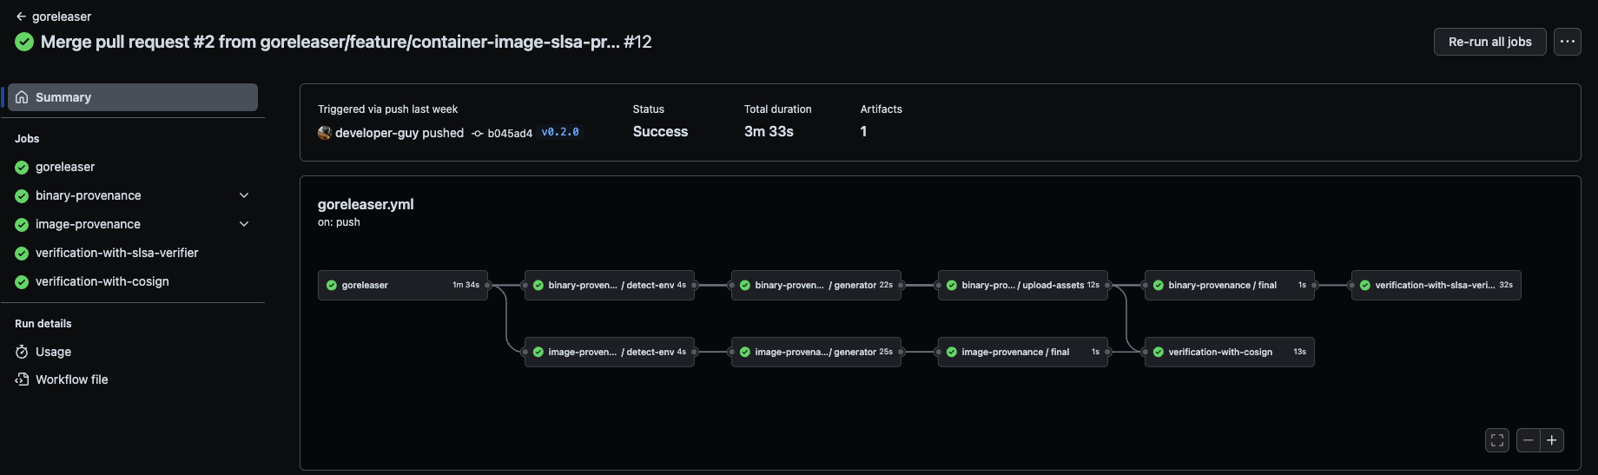The height and width of the screenshot is (475, 1598).
Task: Click the developer-guy avatar
Action: coord(325,133)
